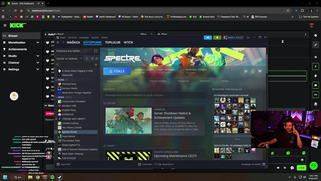Toggle broadcast signal panel in Kick sidebar

[315, 95]
